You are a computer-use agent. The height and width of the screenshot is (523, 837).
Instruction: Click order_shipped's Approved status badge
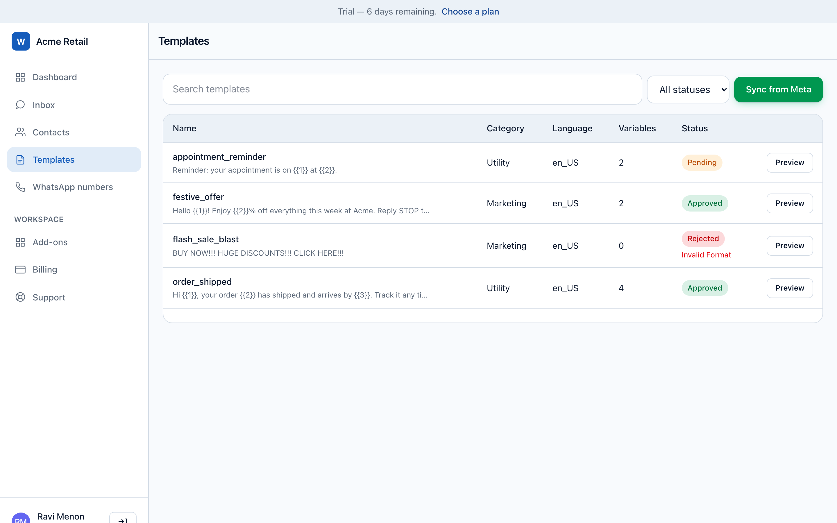(704, 288)
